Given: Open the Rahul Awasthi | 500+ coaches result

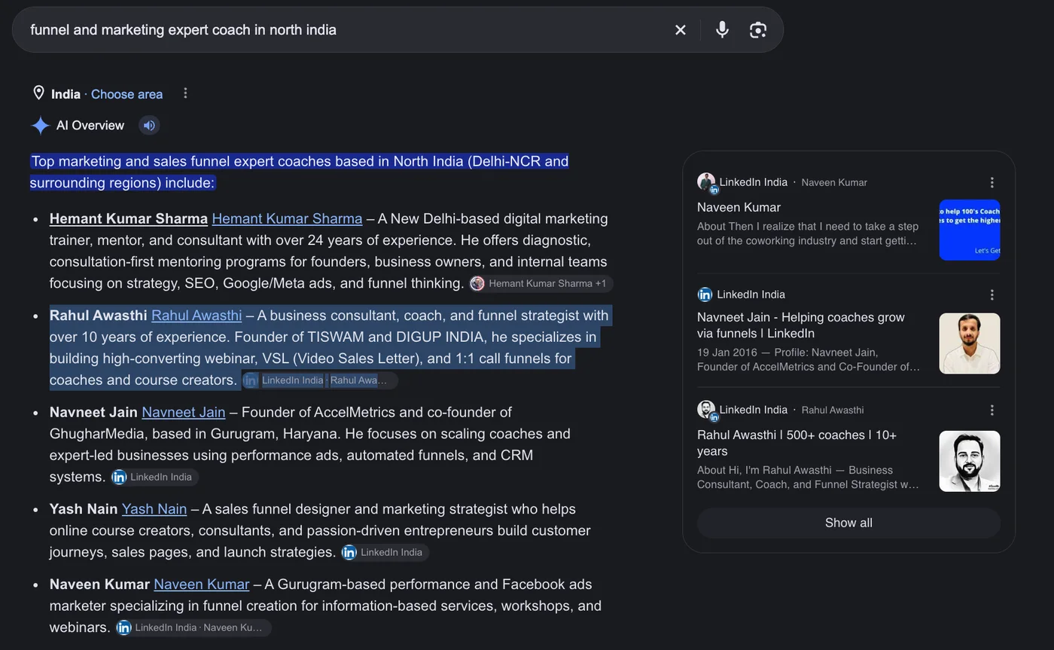Looking at the screenshot, I should coord(797,443).
